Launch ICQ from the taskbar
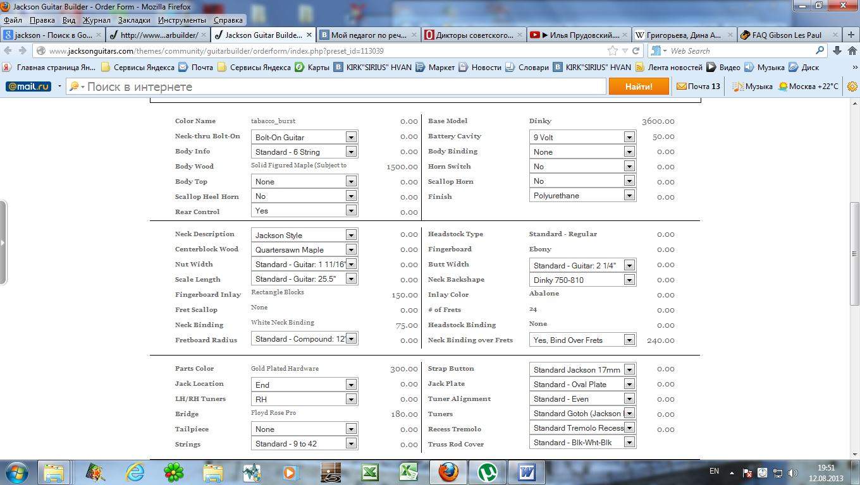The height and width of the screenshot is (485, 860). pyautogui.click(x=174, y=472)
